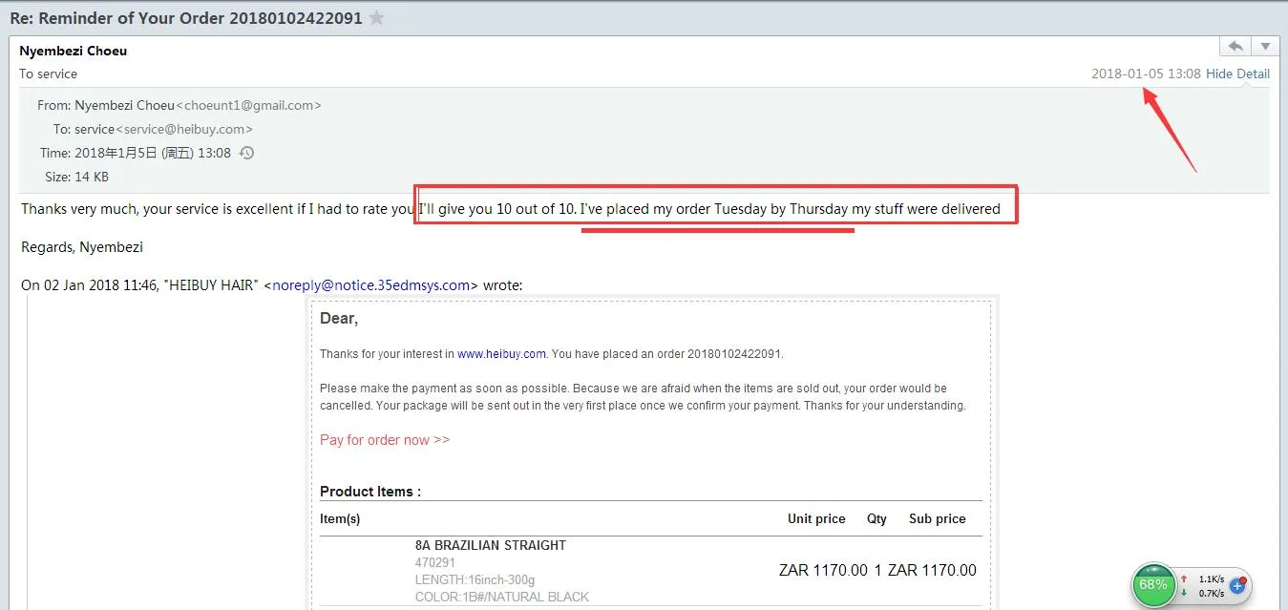Click the blue plus icon in speed widget
Viewport: 1288px width, 610px height.
(x=1237, y=585)
